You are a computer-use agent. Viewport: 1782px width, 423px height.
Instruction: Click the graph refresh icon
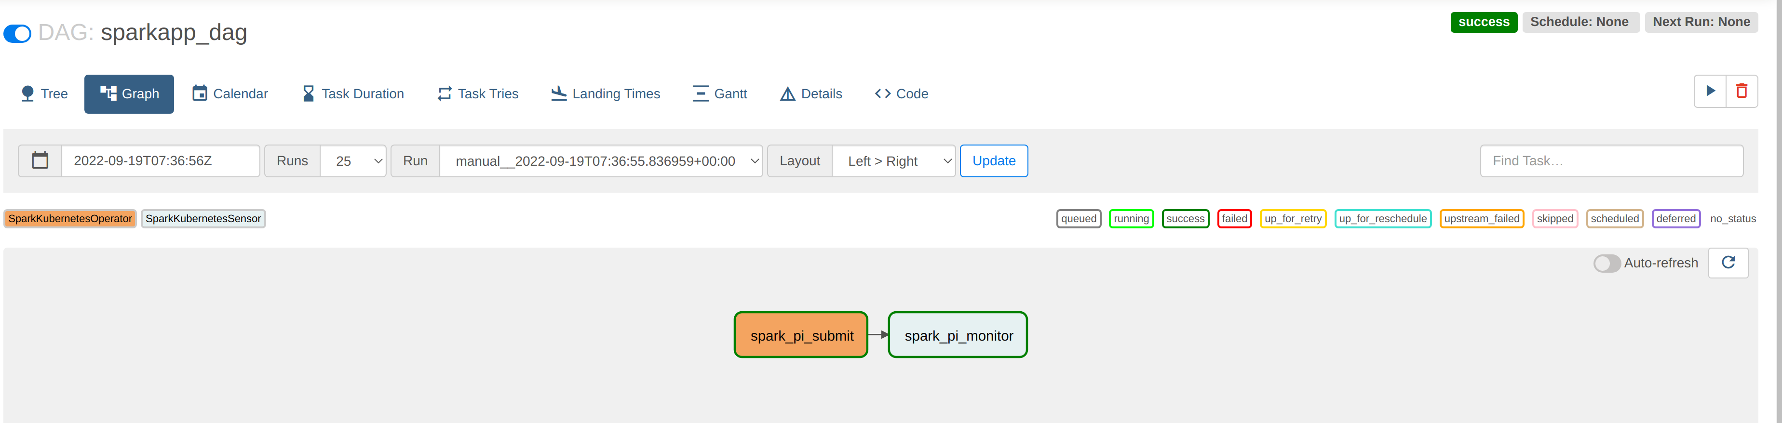(x=1728, y=263)
